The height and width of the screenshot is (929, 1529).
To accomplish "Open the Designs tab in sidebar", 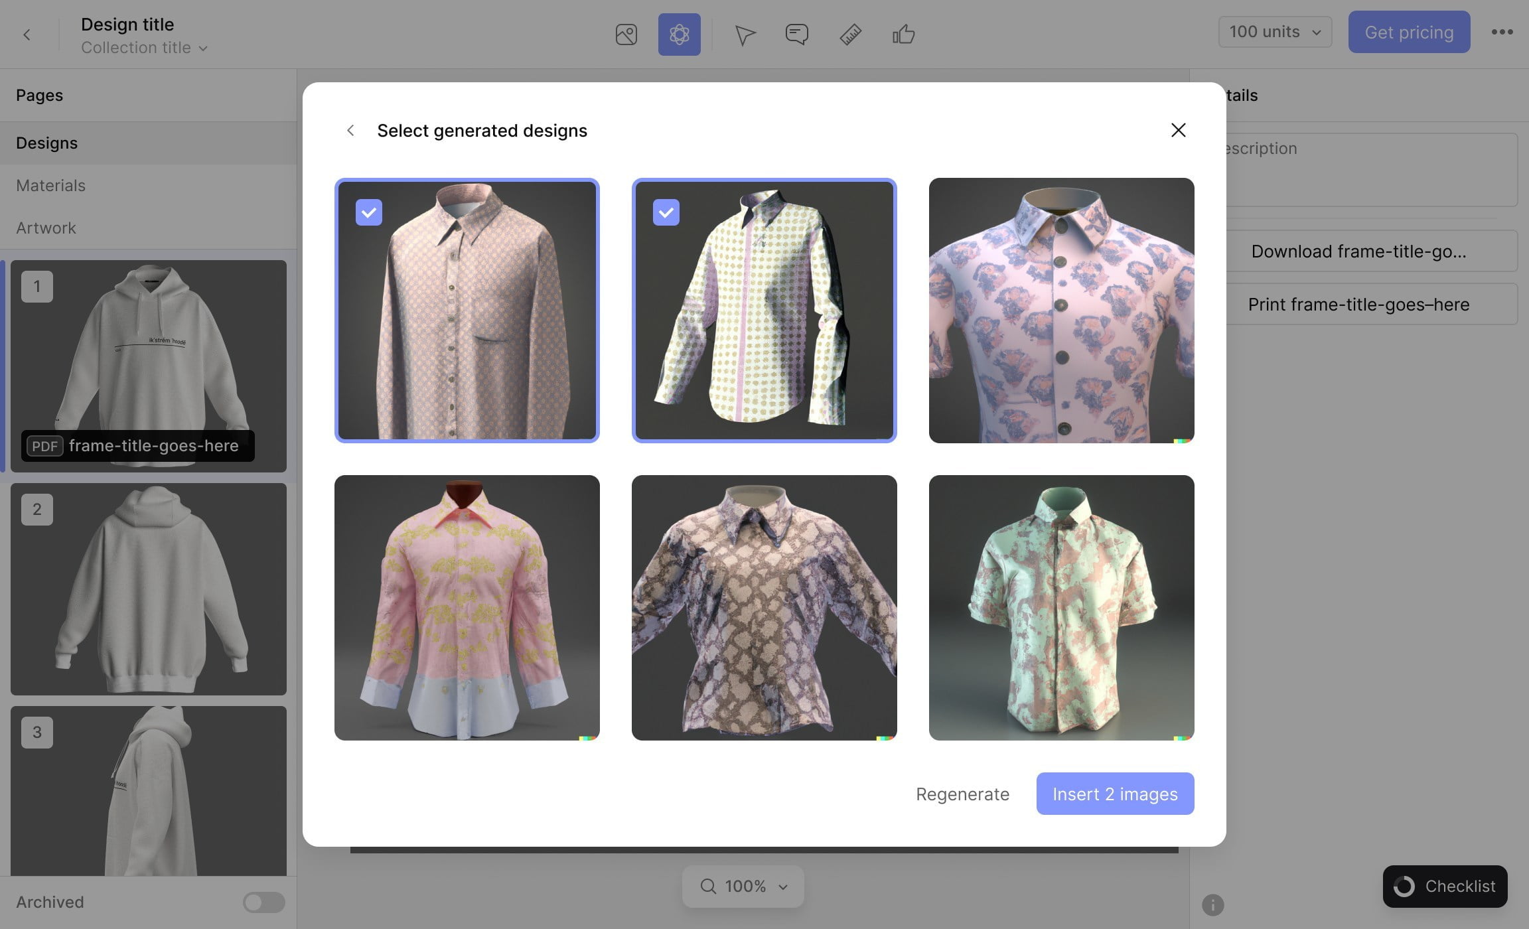I will [x=46, y=143].
